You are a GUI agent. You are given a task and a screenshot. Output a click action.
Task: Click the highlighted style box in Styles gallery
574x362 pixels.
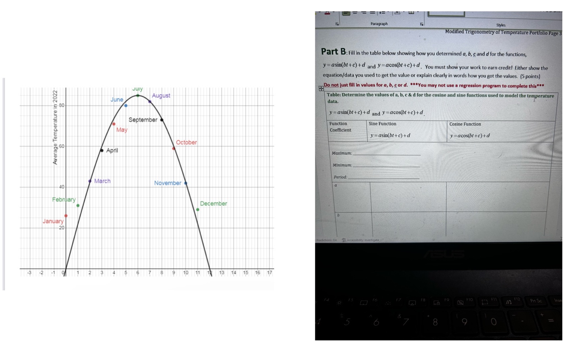coord(446,14)
